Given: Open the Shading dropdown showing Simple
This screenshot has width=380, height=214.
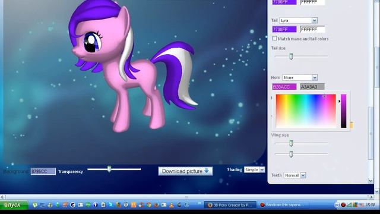Looking at the screenshot, I should [254, 169].
